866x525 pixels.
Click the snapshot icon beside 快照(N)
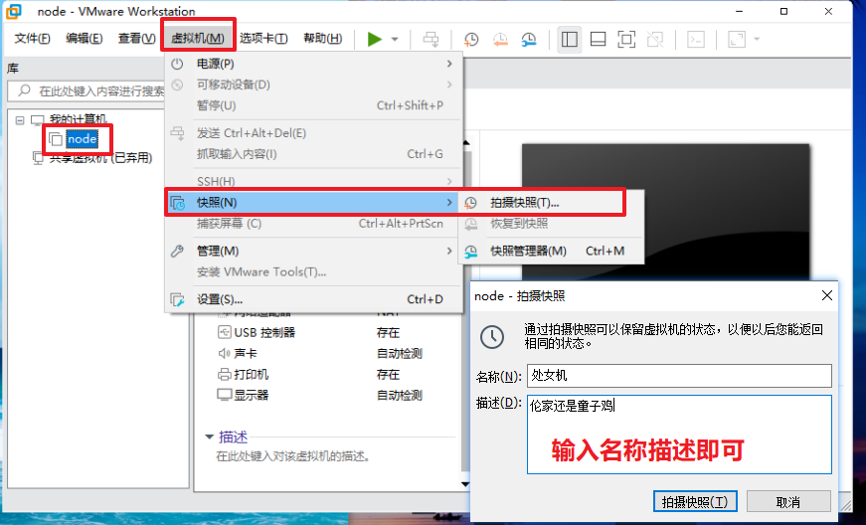(x=177, y=203)
